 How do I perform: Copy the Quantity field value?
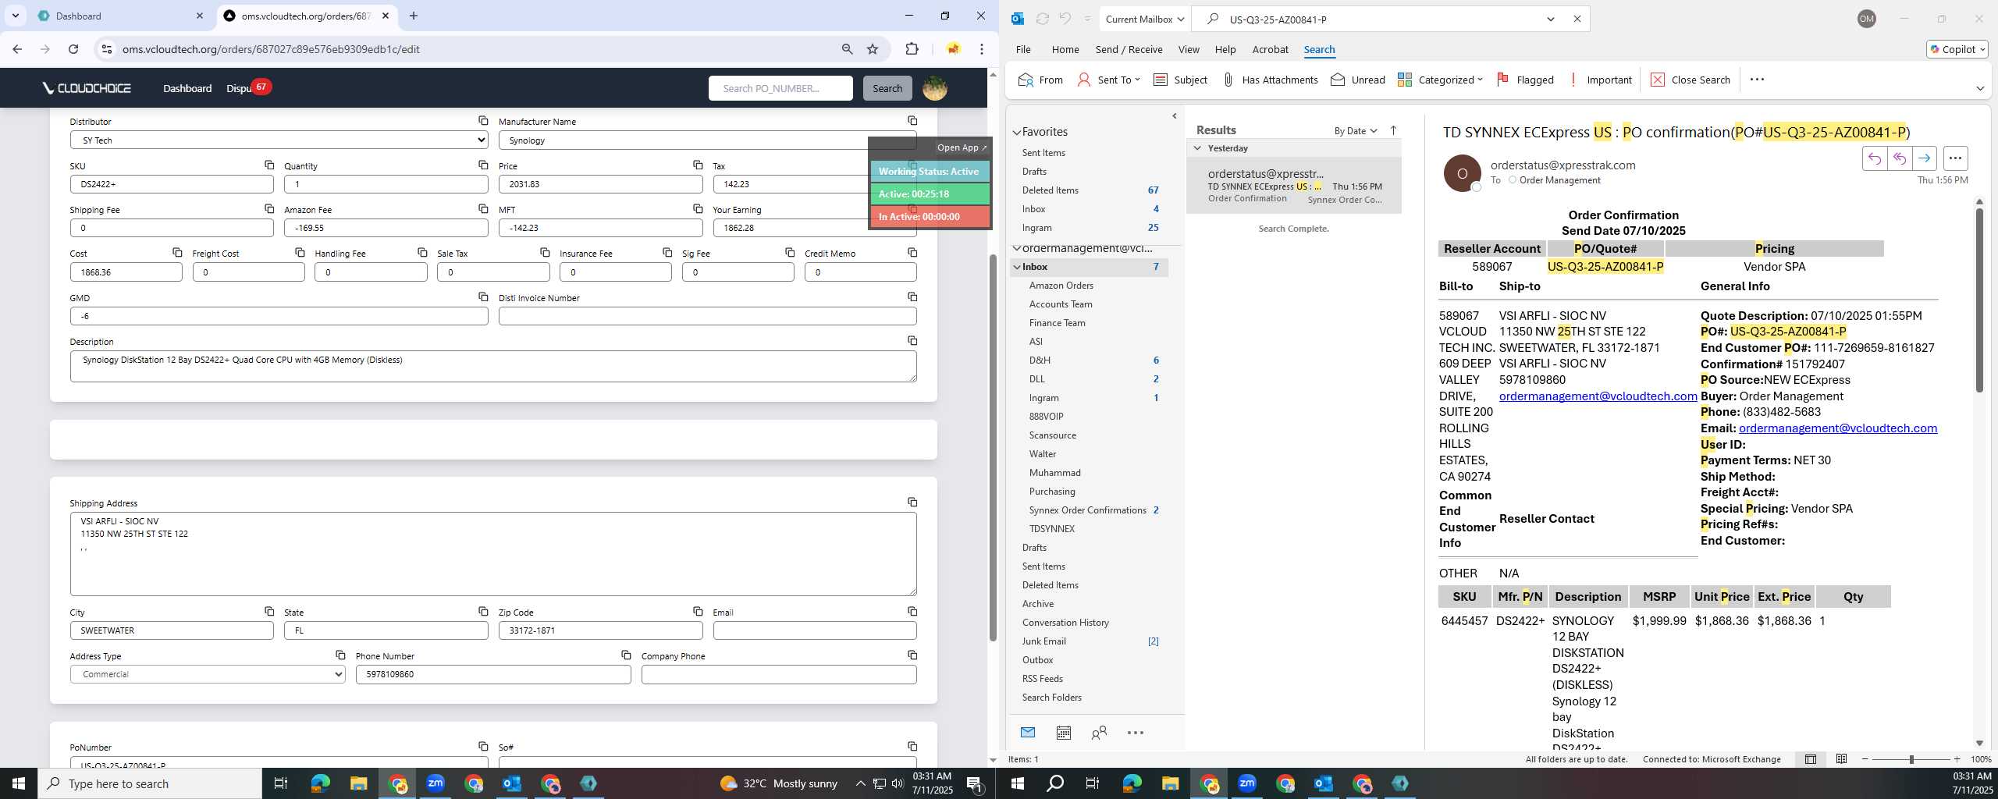(x=483, y=165)
